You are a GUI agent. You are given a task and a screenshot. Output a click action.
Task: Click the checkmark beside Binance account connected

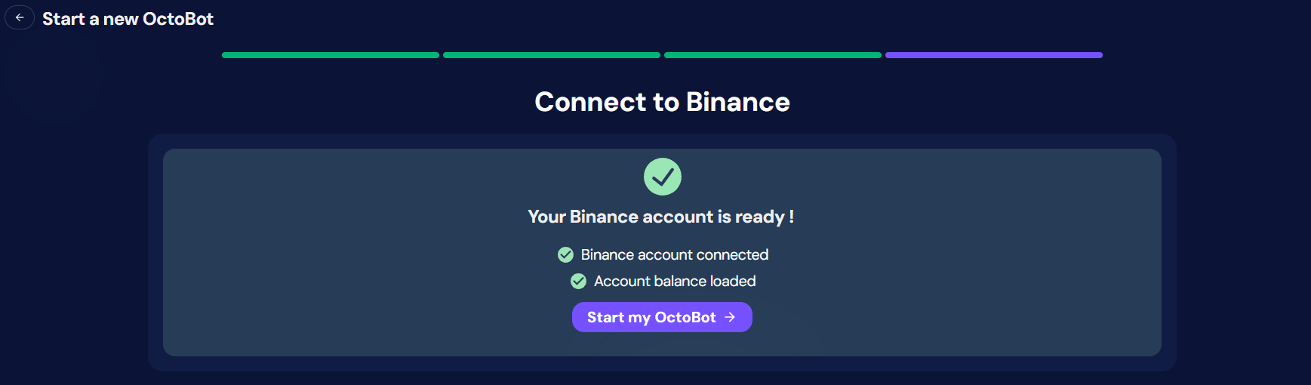click(x=565, y=255)
